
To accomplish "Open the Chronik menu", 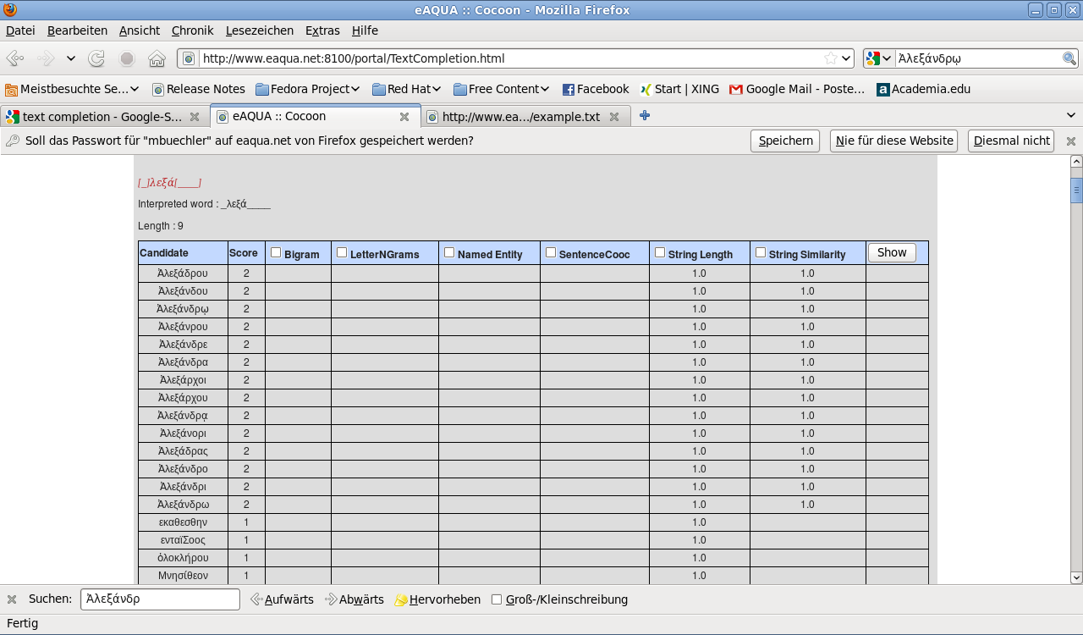I will click(x=192, y=30).
